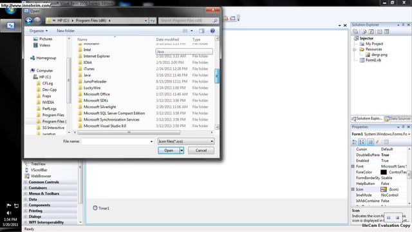The image size is (412, 232).
Task: Click Solution Explorer Refresh icon
Action: 371,32
